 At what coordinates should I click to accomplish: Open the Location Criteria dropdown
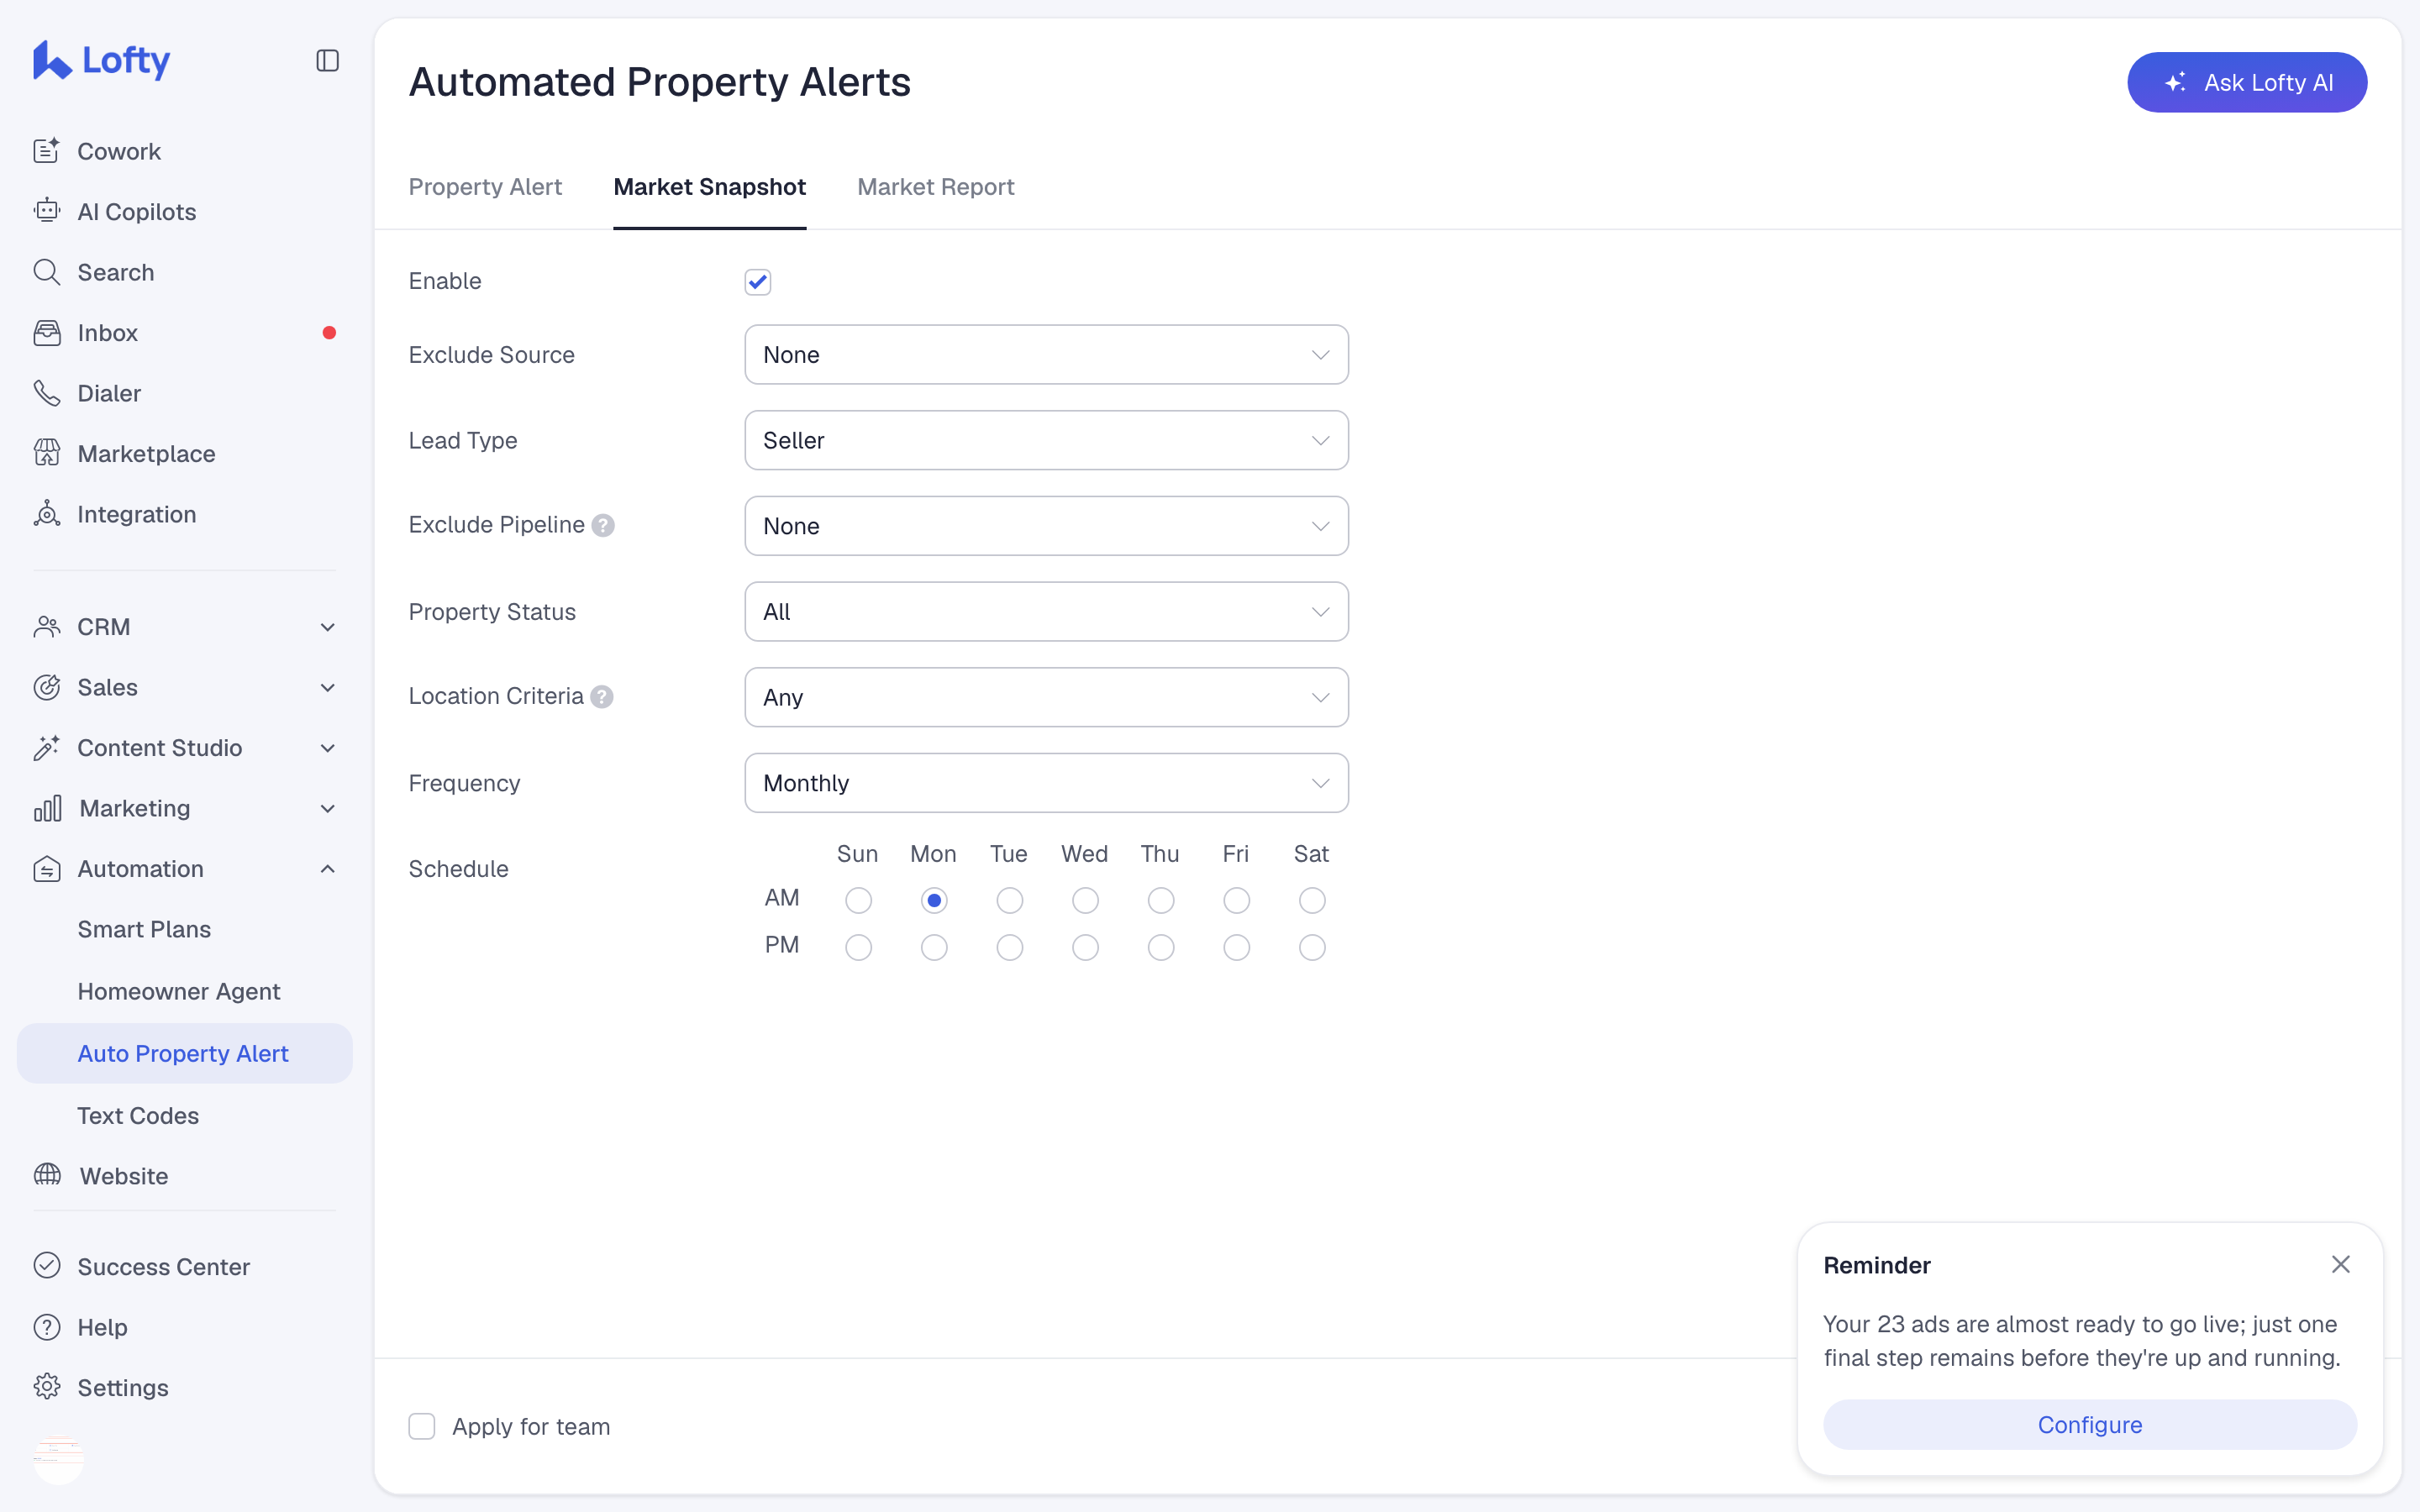[x=1046, y=697]
